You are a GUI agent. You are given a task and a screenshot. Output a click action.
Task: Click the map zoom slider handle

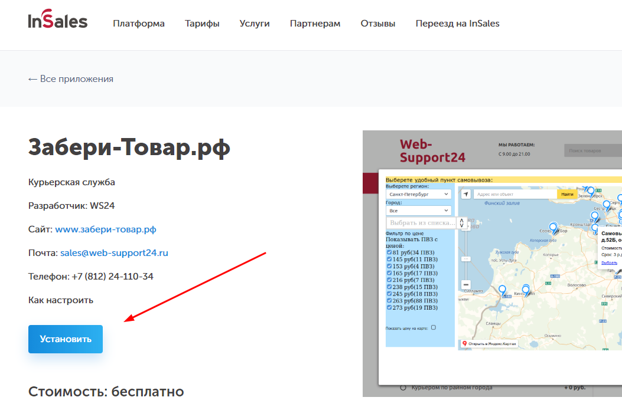point(466,259)
